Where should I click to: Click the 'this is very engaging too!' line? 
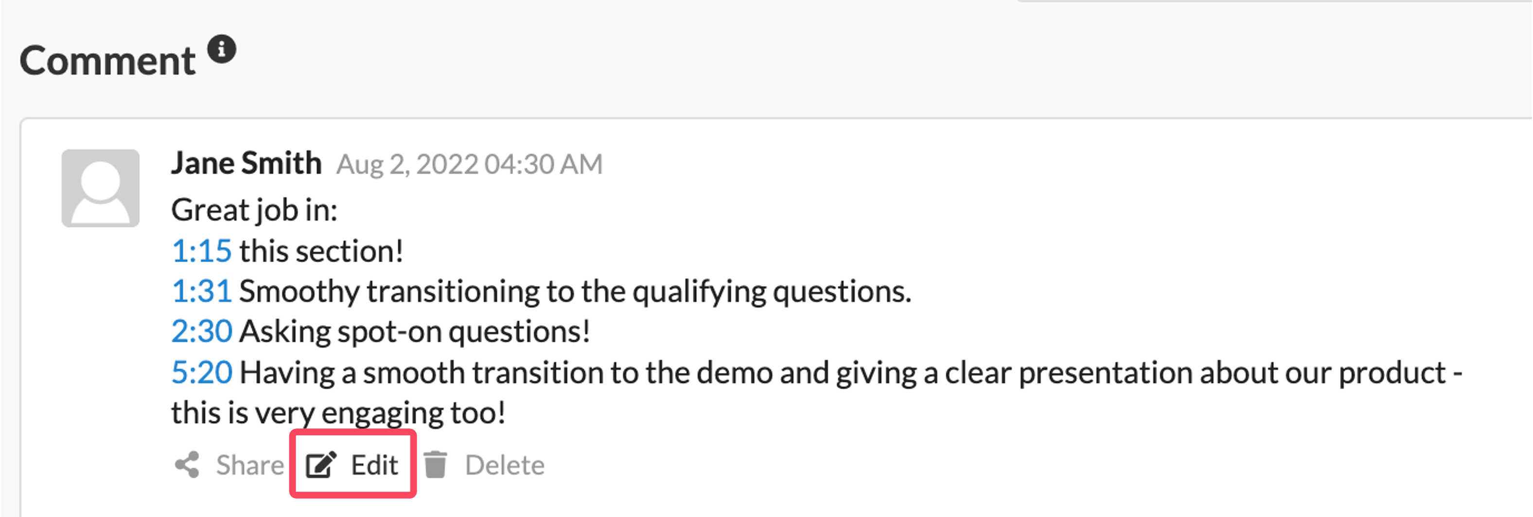pyautogui.click(x=338, y=413)
